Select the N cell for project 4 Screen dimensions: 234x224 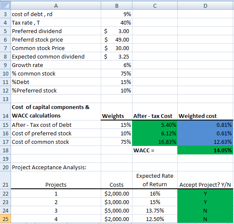coord(205,219)
